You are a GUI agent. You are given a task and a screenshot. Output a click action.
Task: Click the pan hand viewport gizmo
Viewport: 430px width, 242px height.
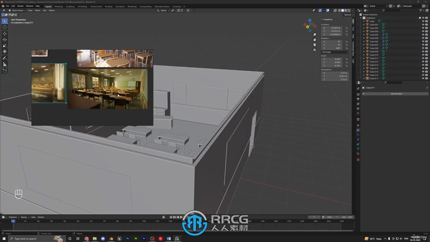point(315,40)
